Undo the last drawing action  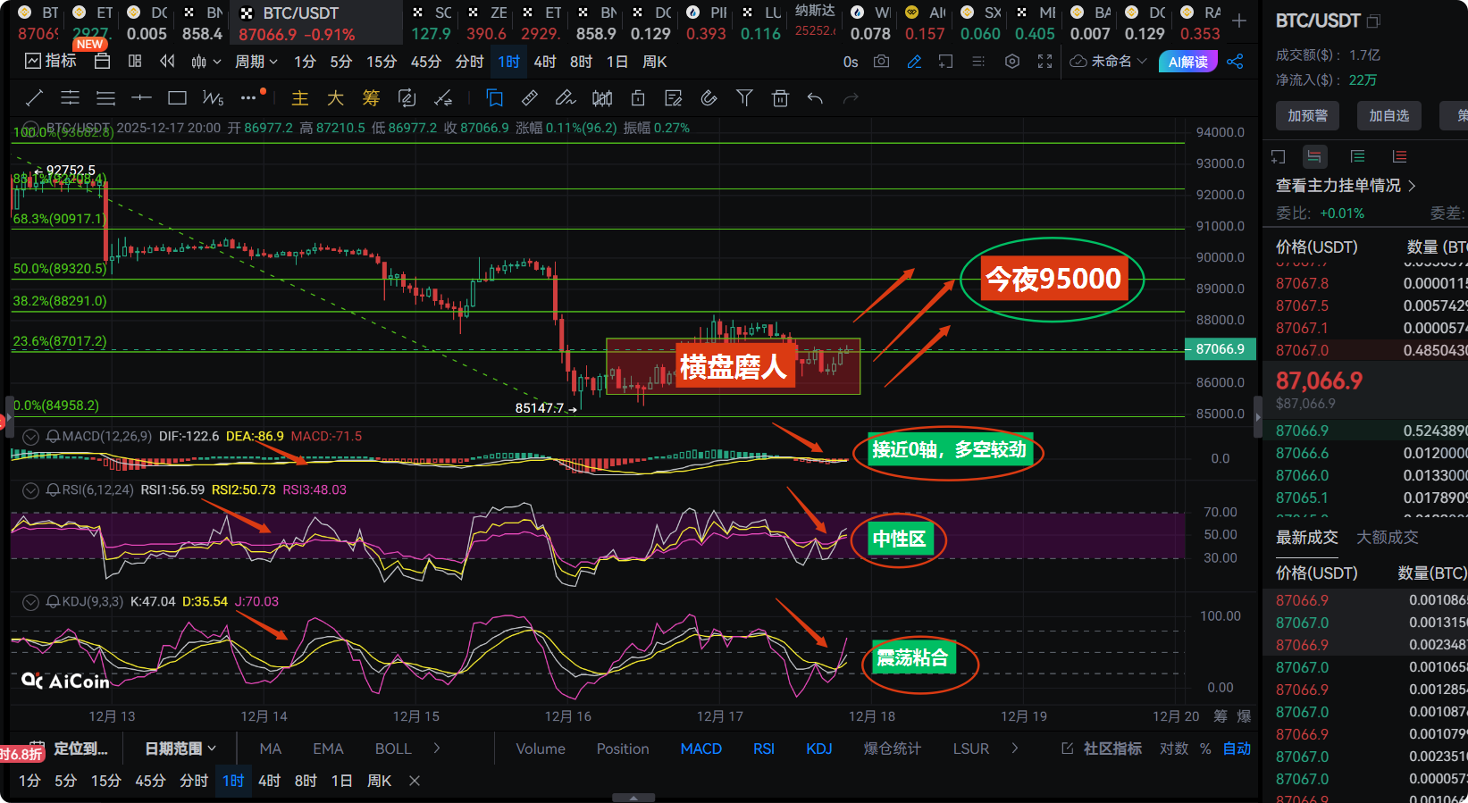point(815,98)
